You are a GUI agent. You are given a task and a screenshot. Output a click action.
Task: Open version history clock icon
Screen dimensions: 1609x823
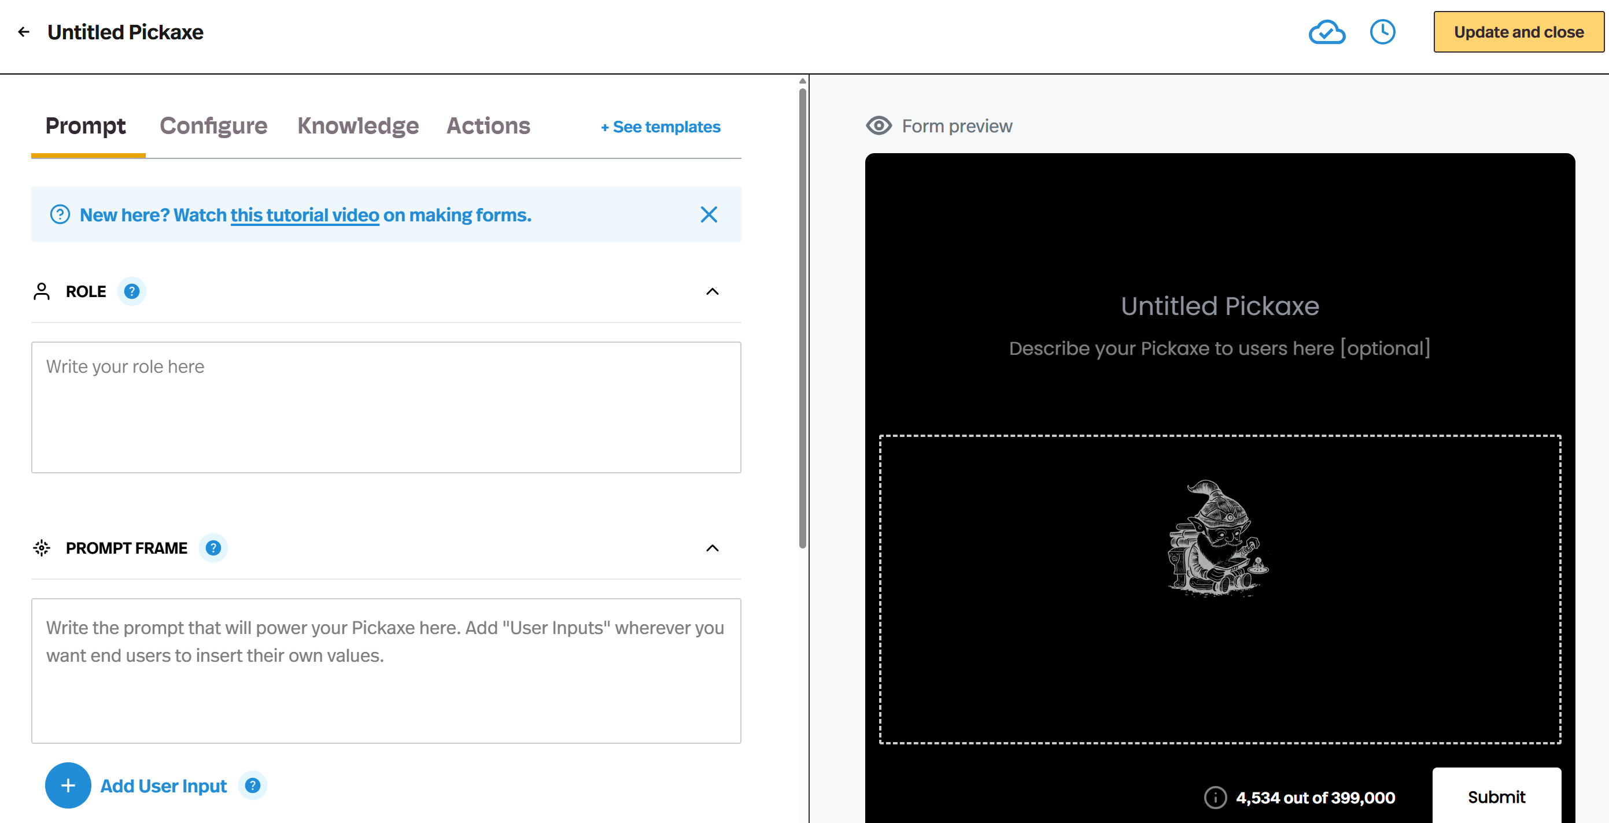click(1382, 32)
